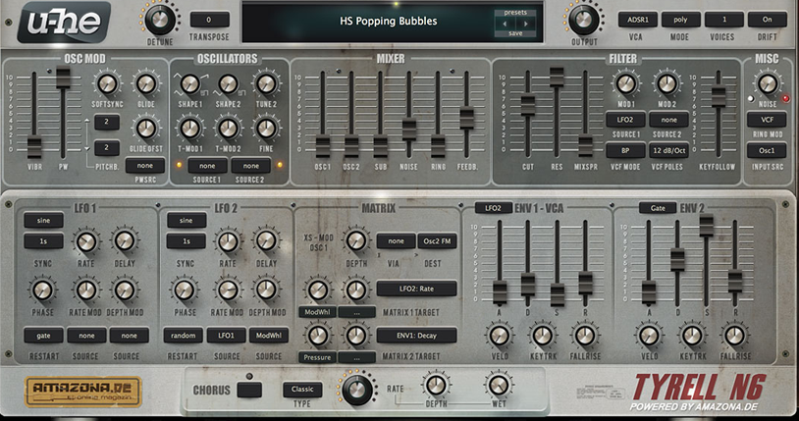Click the Detune knob
Screen dimensions: 799x421
158,19
